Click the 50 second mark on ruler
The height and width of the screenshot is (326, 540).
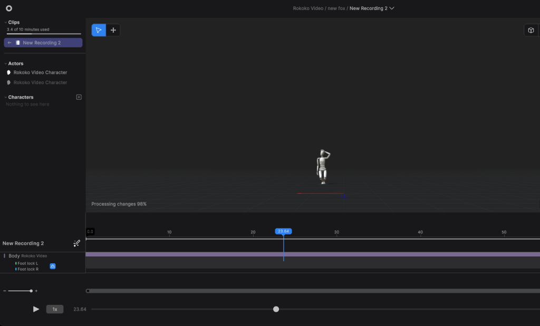pyautogui.click(x=504, y=232)
